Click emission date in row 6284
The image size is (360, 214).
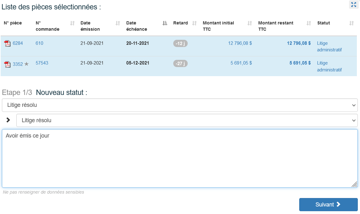click(92, 43)
